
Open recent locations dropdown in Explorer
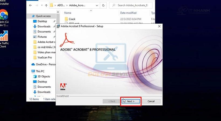[x=42, y=5]
